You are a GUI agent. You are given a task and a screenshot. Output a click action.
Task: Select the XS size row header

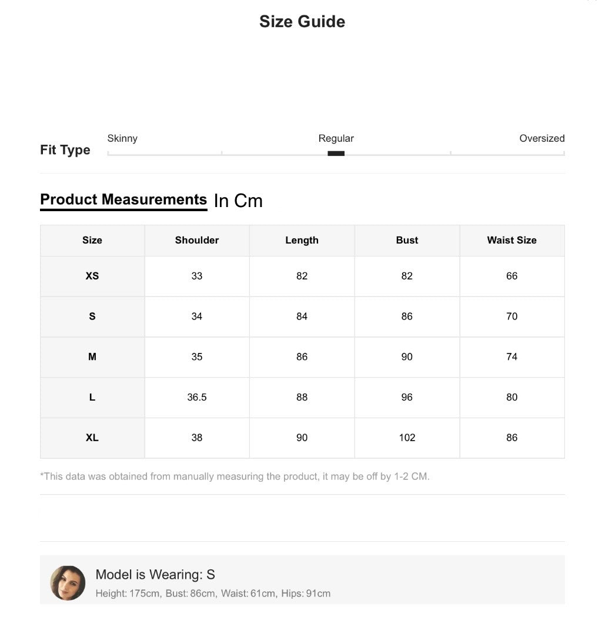[92, 276]
